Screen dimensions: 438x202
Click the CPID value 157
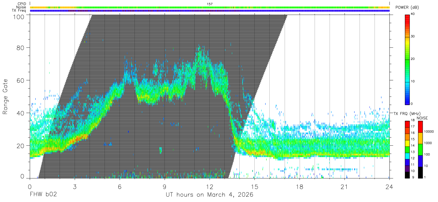click(210, 4)
